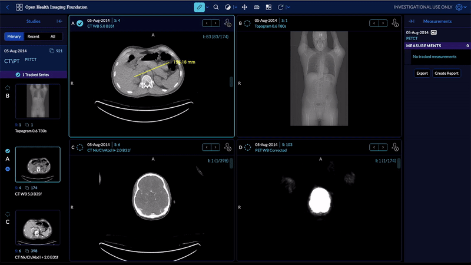Viewport: 471px width, 265px height.
Task: Open CT Nk/Ch/Abd thumbnail in sidebar
Action: coord(38,227)
